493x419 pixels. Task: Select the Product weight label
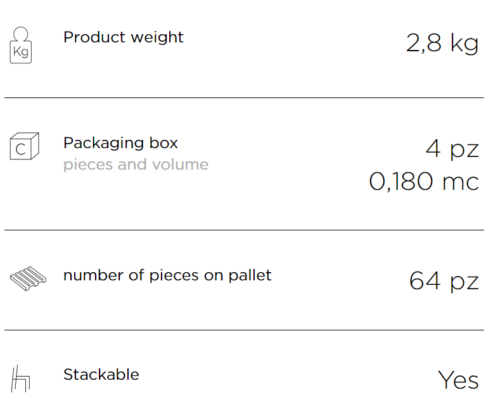[x=123, y=37]
